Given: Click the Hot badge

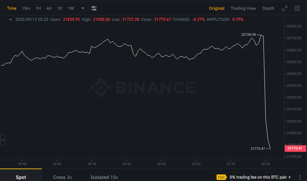Looking at the screenshot, I should [221, 177].
